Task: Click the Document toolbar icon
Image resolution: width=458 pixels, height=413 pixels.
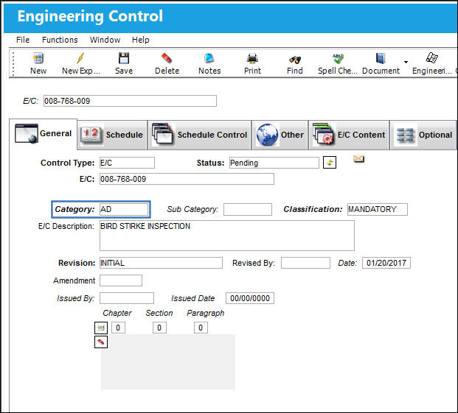Action: (381, 58)
